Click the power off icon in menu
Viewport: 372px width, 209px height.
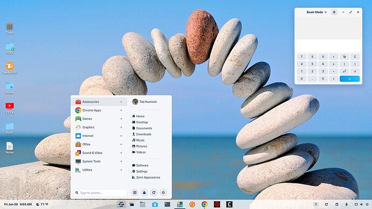(x=163, y=193)
